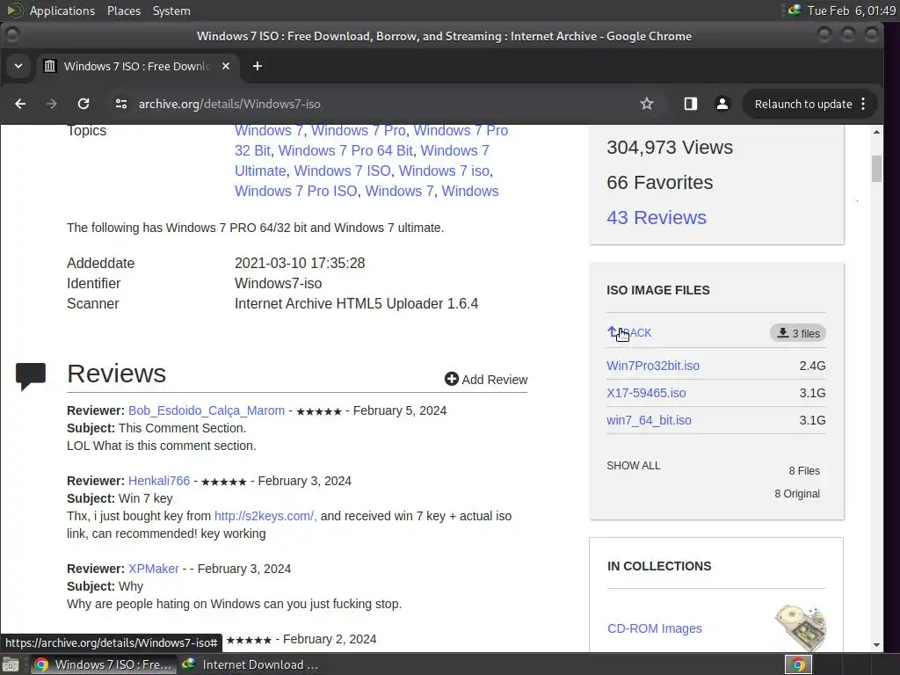Open site information icon in address bar

pos(121,104)
